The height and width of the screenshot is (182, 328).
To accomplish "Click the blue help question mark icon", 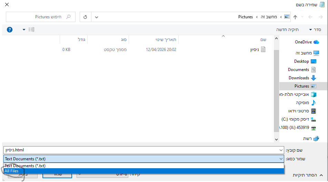I will pyautogui.click(x=10, y=30).
